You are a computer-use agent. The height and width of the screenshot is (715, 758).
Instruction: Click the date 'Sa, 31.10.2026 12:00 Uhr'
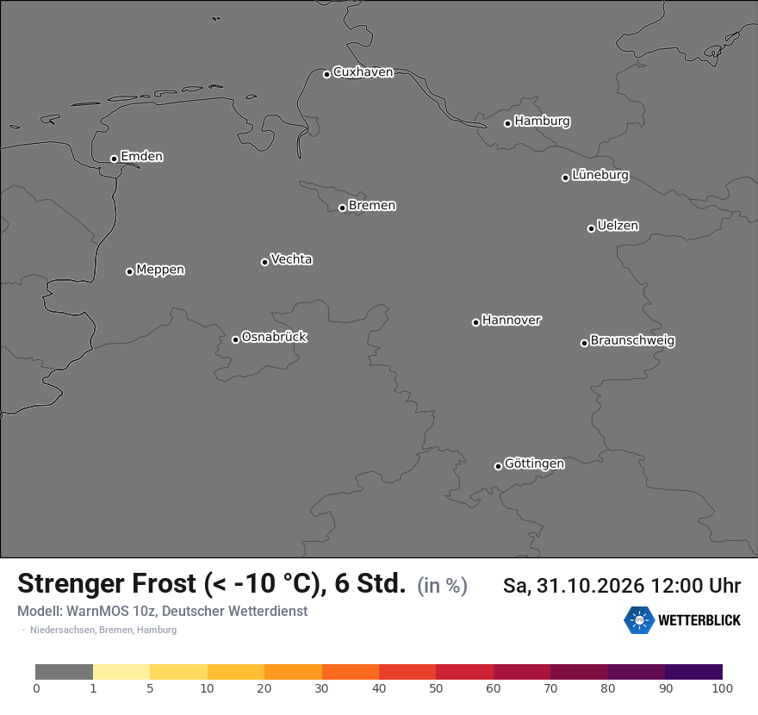point(622,586)
